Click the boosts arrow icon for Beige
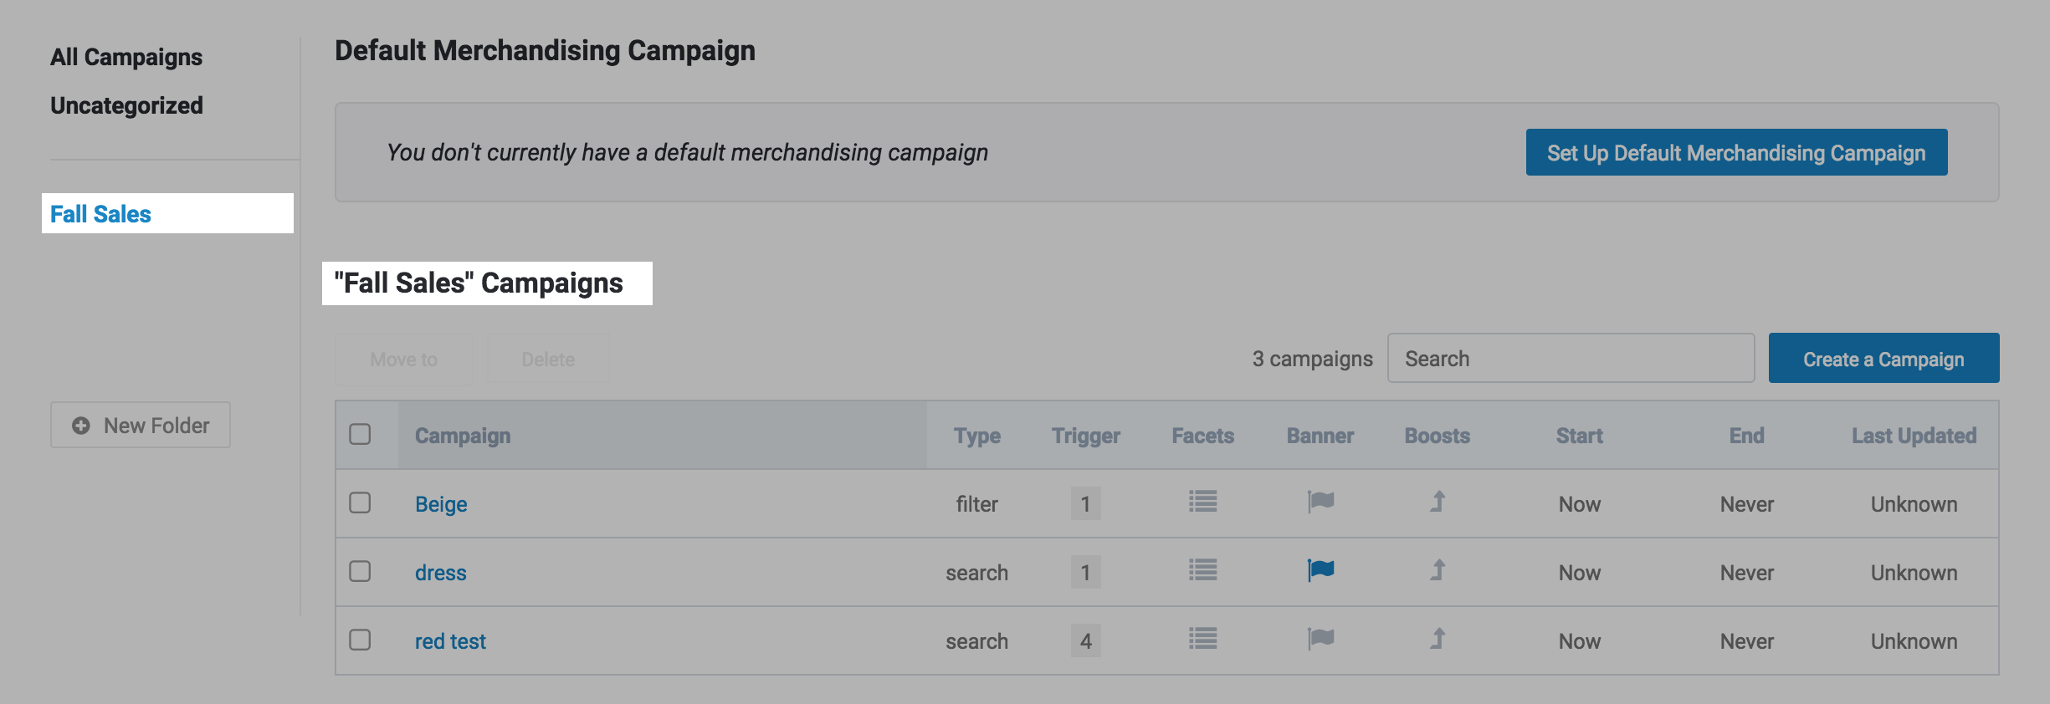 [x=1438, y=502]
